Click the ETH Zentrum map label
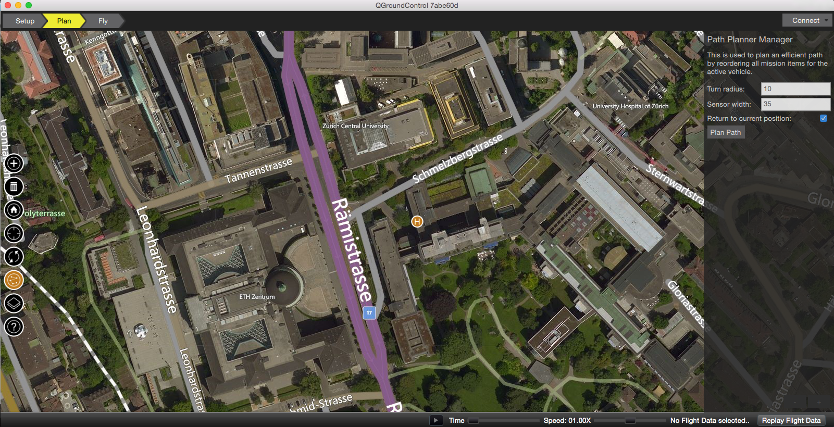Screen dimensions: 834x427 (x=257, y=297)
